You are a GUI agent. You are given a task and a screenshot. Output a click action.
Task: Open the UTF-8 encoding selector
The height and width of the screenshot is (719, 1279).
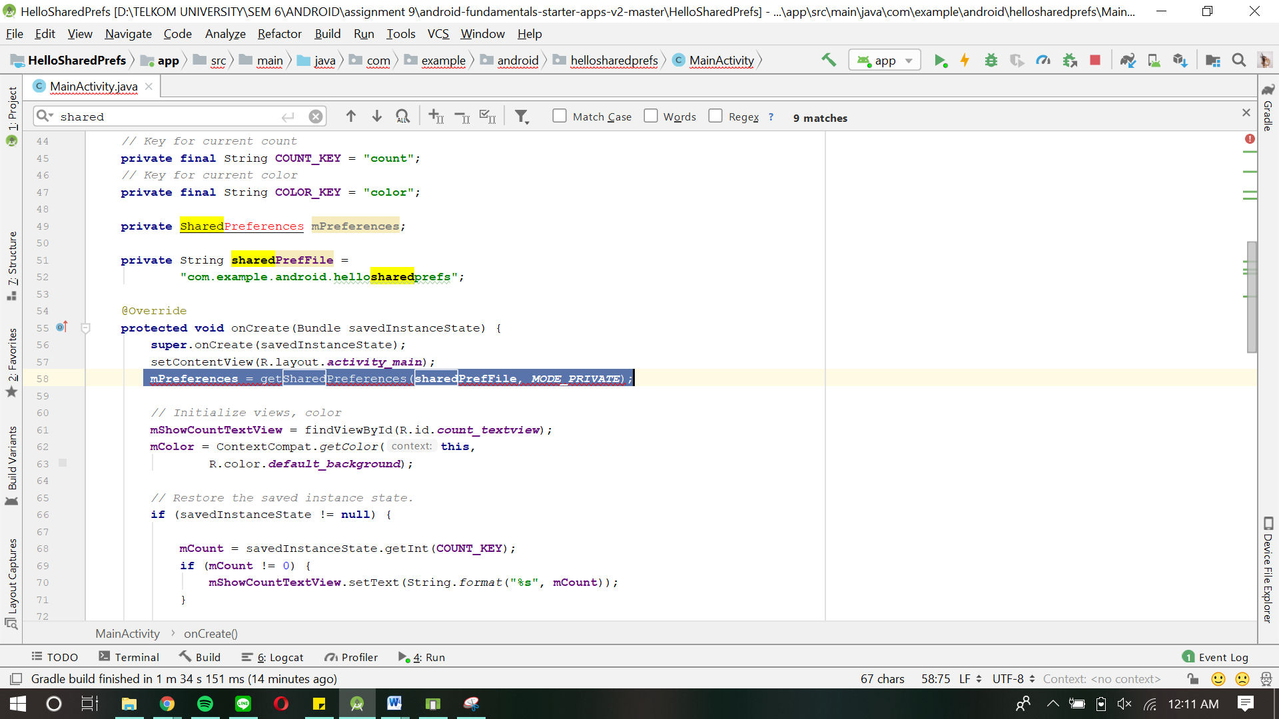coord(1013,678)
